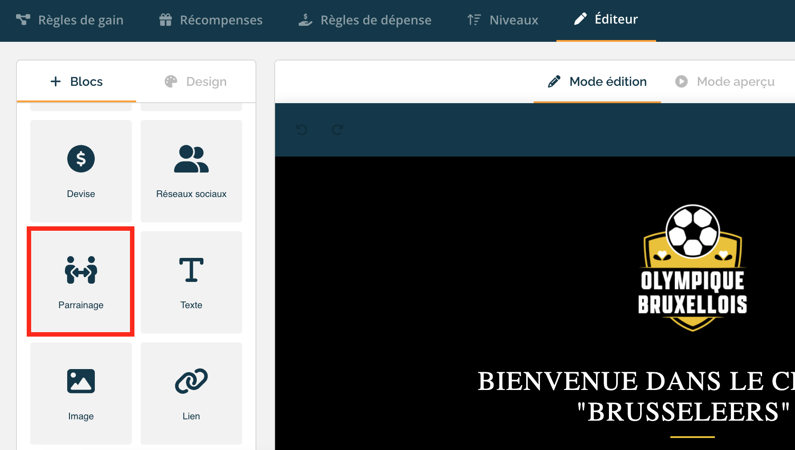Viewport: 795px width, 450px height.
Task: Add the Parrainage block
Action: click(81, 282)
